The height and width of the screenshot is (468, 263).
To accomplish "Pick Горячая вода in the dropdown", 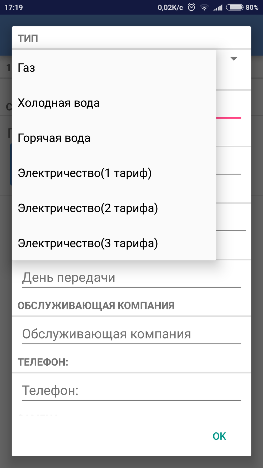I will pos(54,138).
